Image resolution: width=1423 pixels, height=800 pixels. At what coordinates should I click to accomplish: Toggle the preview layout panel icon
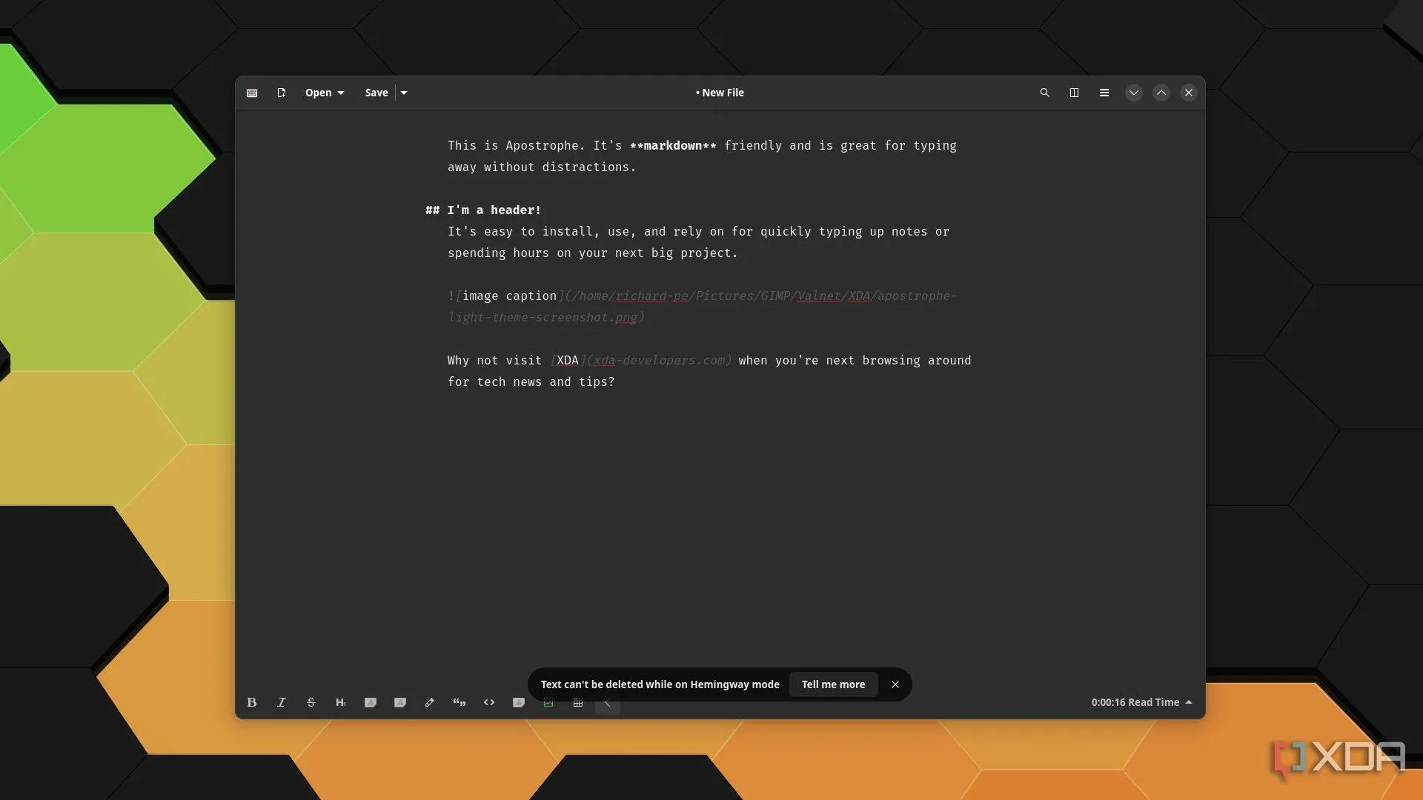pyautogui.click(x=1074, y=93)
